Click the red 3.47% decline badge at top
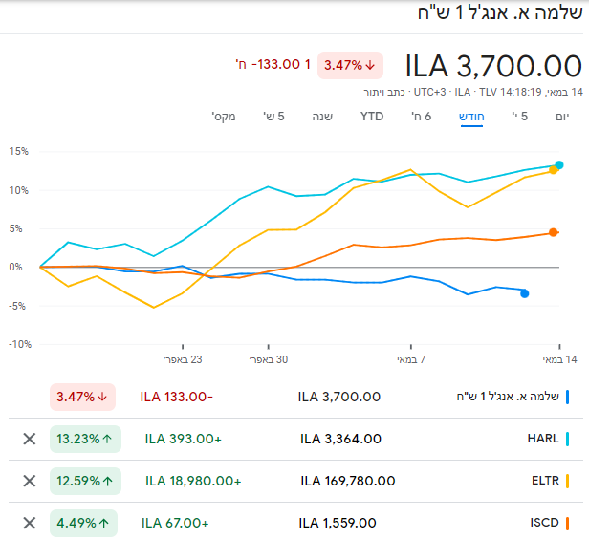This screenshot has height=539, width=589. click(x=350, y=65)
